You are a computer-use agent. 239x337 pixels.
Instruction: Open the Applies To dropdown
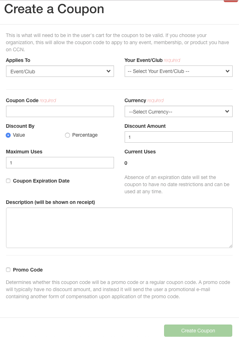point(60,71)
